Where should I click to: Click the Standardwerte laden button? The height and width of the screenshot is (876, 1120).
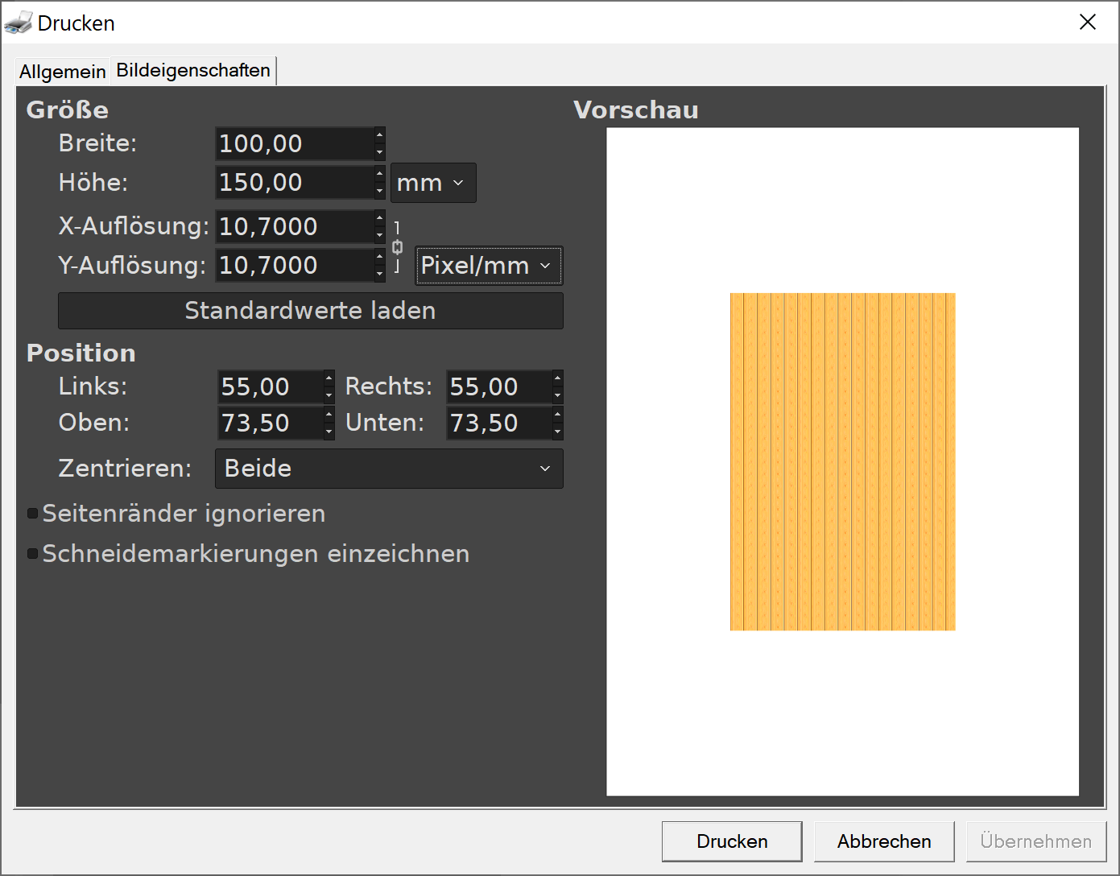click(311, 311)
